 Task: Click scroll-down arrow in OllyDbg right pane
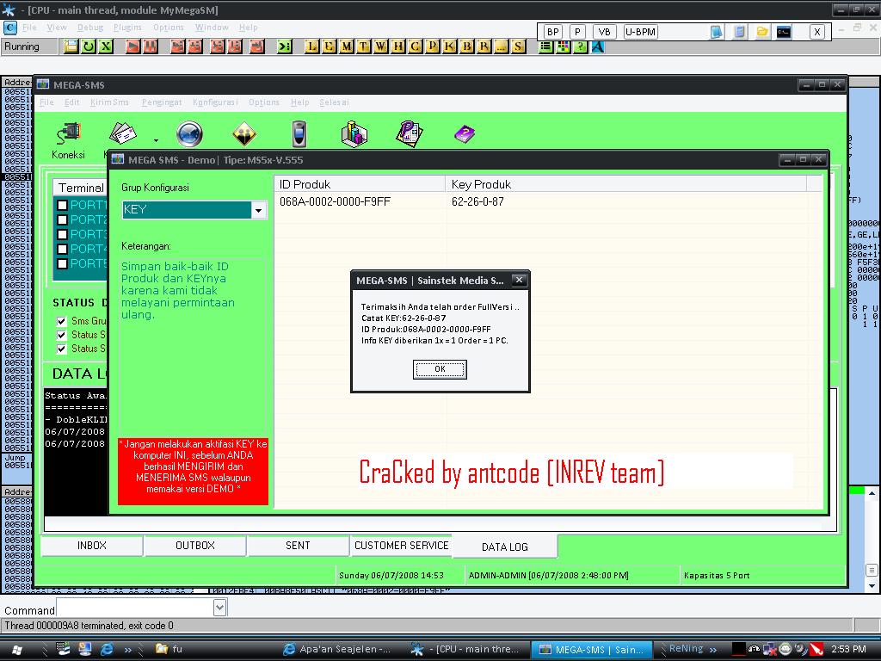[x=872, y=585]
